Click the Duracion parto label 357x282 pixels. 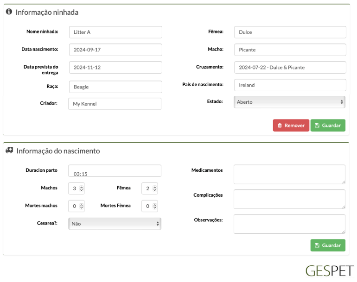pyautogui.click(x=41, y=170)
